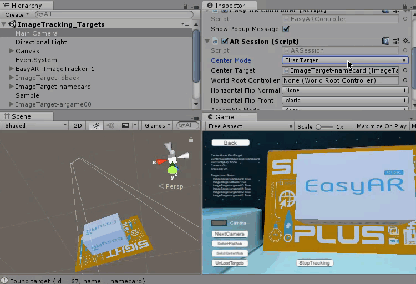Screen dimensions: 416x284
Task: Select the Inspector tab
Action: tap(230, 6)
